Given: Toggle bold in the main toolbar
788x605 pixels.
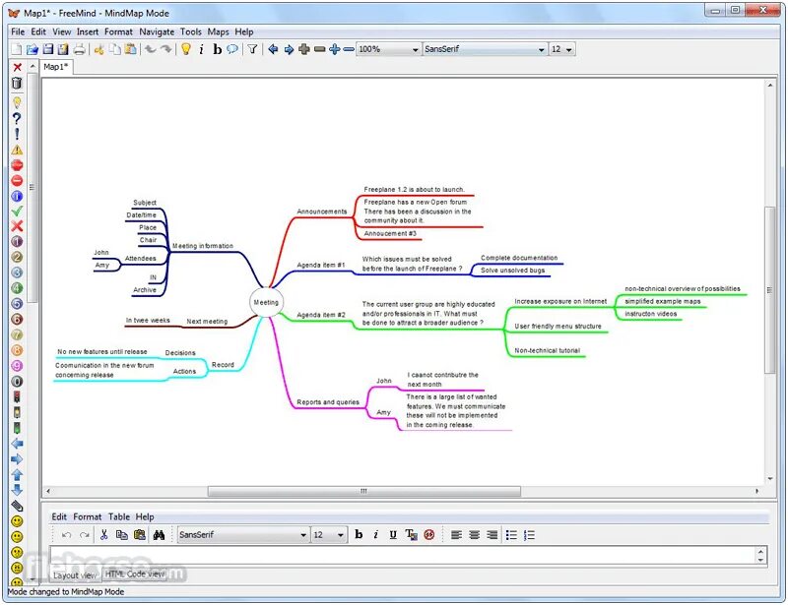Looking at the screenshot, I should pos(217,49).
